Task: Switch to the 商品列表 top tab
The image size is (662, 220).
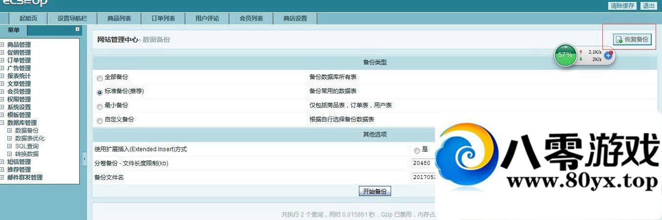Action: pos(119,19)
